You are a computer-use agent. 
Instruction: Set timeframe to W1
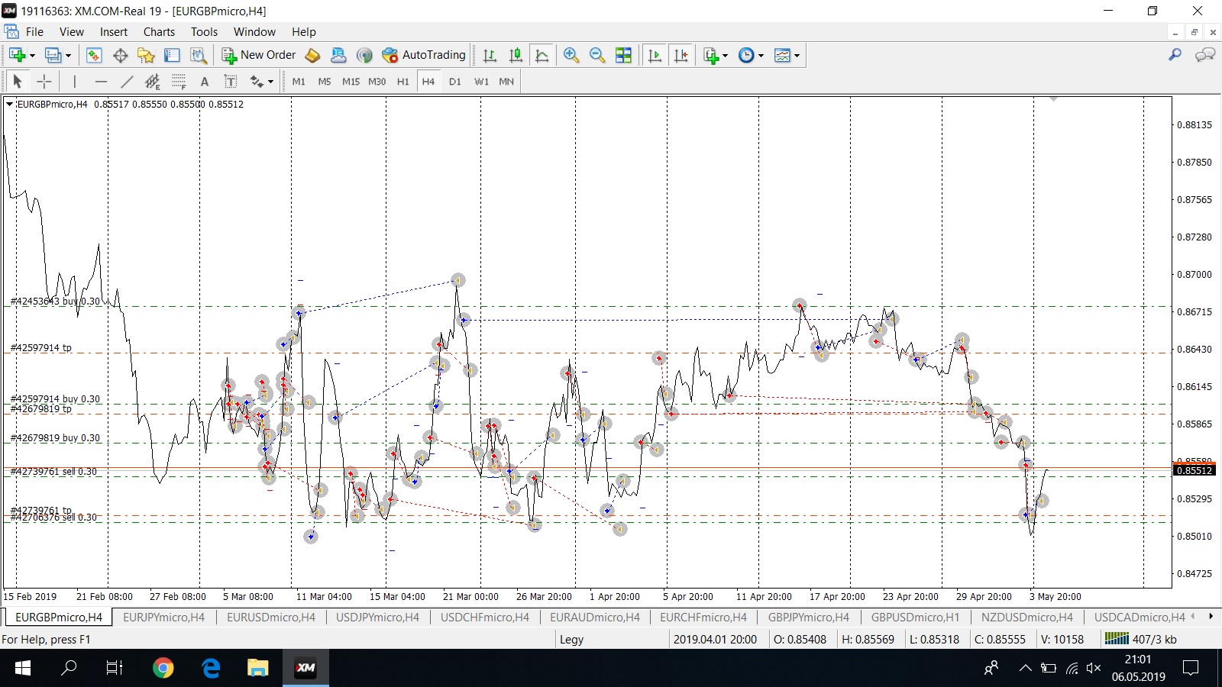click(x=481, y=81)
